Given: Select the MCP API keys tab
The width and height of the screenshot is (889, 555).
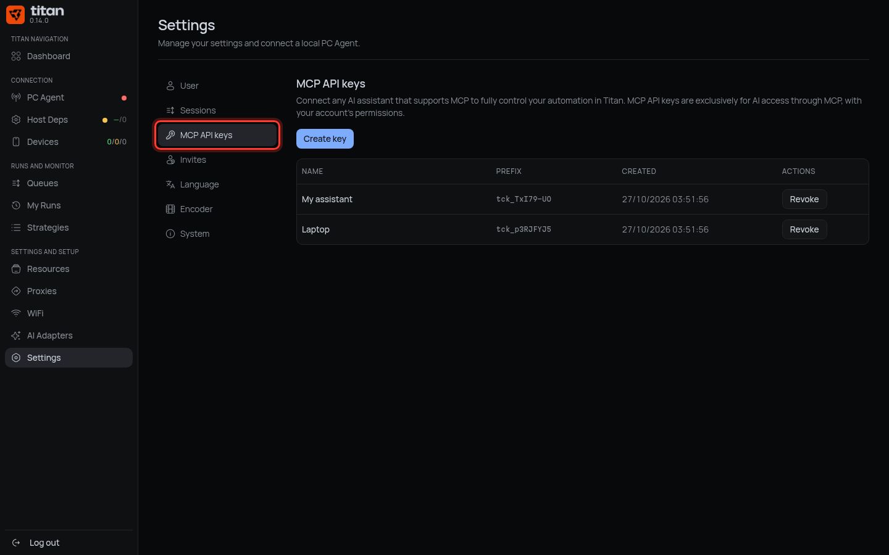Looking at the screenshot, I should pyautogui.click(x=217, y=135).
